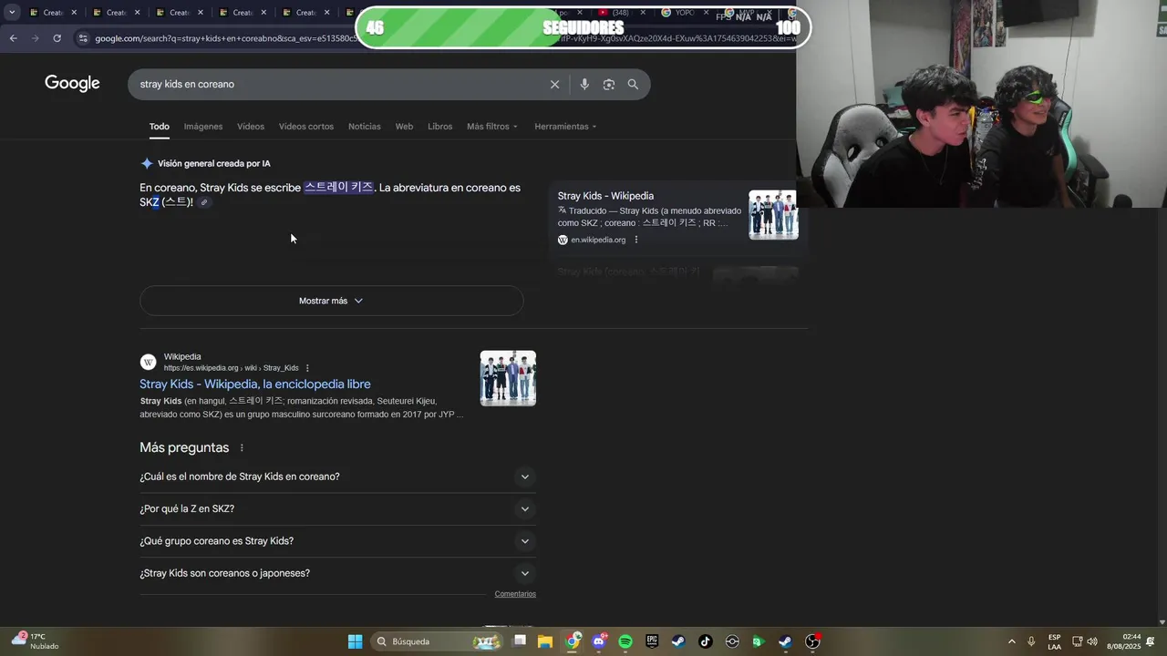Expand '¿Cuál es el nombre de Stray Kids en coreano?'
Image resolution: width=1167 pixels, height=656 pixels.
coord(337,477)
